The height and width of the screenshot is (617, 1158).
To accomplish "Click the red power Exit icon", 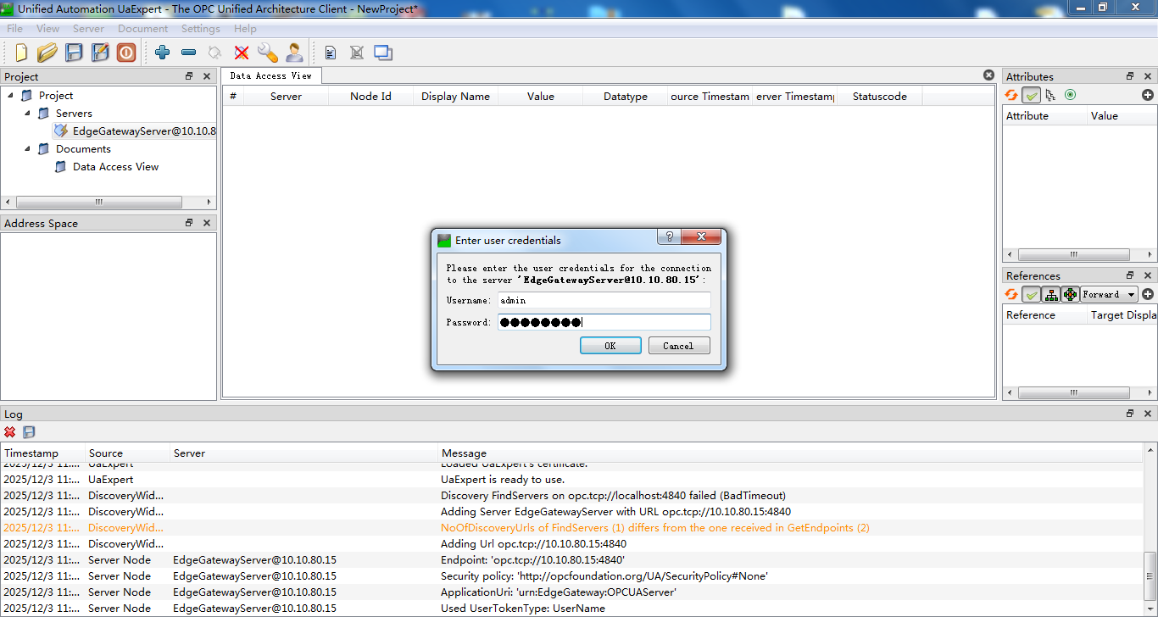I will click(126, 53).
